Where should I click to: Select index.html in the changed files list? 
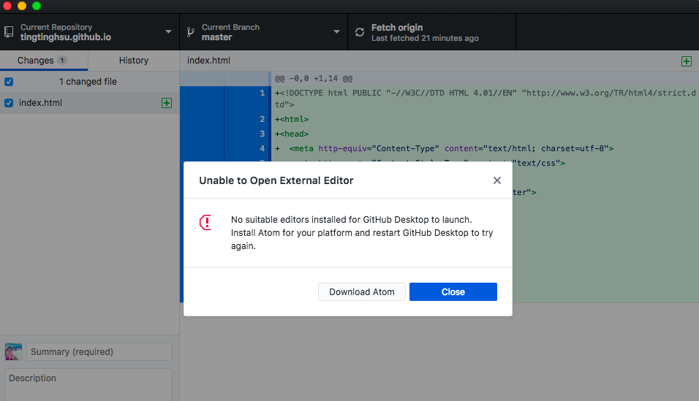point(90,103)
